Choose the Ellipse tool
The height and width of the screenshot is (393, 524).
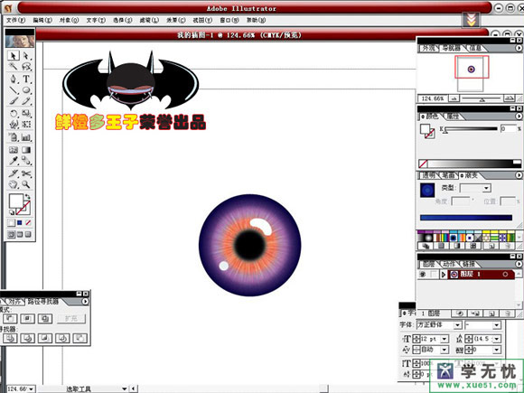[26, 90]
